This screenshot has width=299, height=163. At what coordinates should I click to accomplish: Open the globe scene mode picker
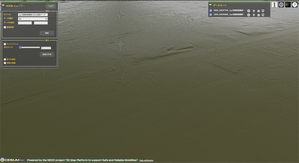pos(281,5)
